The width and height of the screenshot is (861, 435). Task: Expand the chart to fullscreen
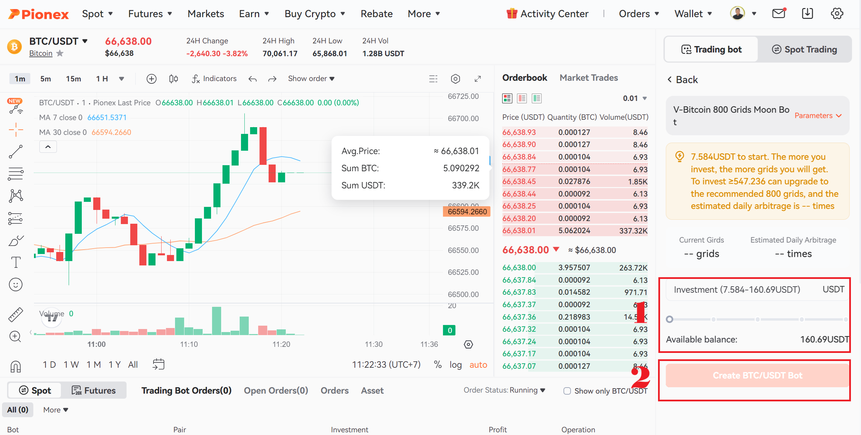click(478, 79)
